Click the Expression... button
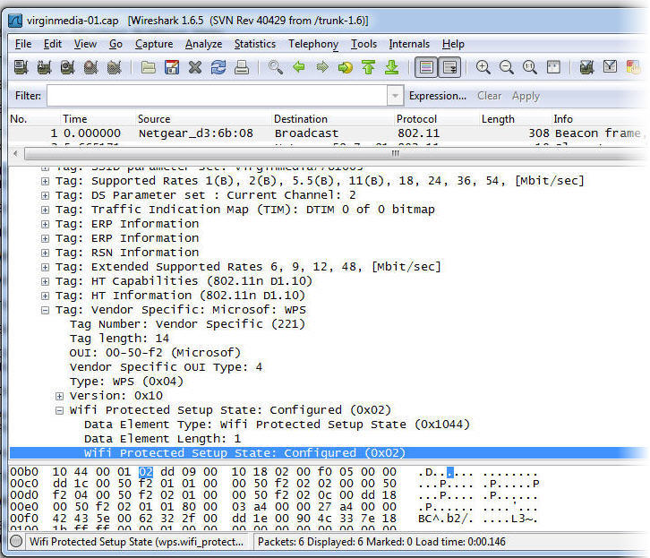 point(437,96)
